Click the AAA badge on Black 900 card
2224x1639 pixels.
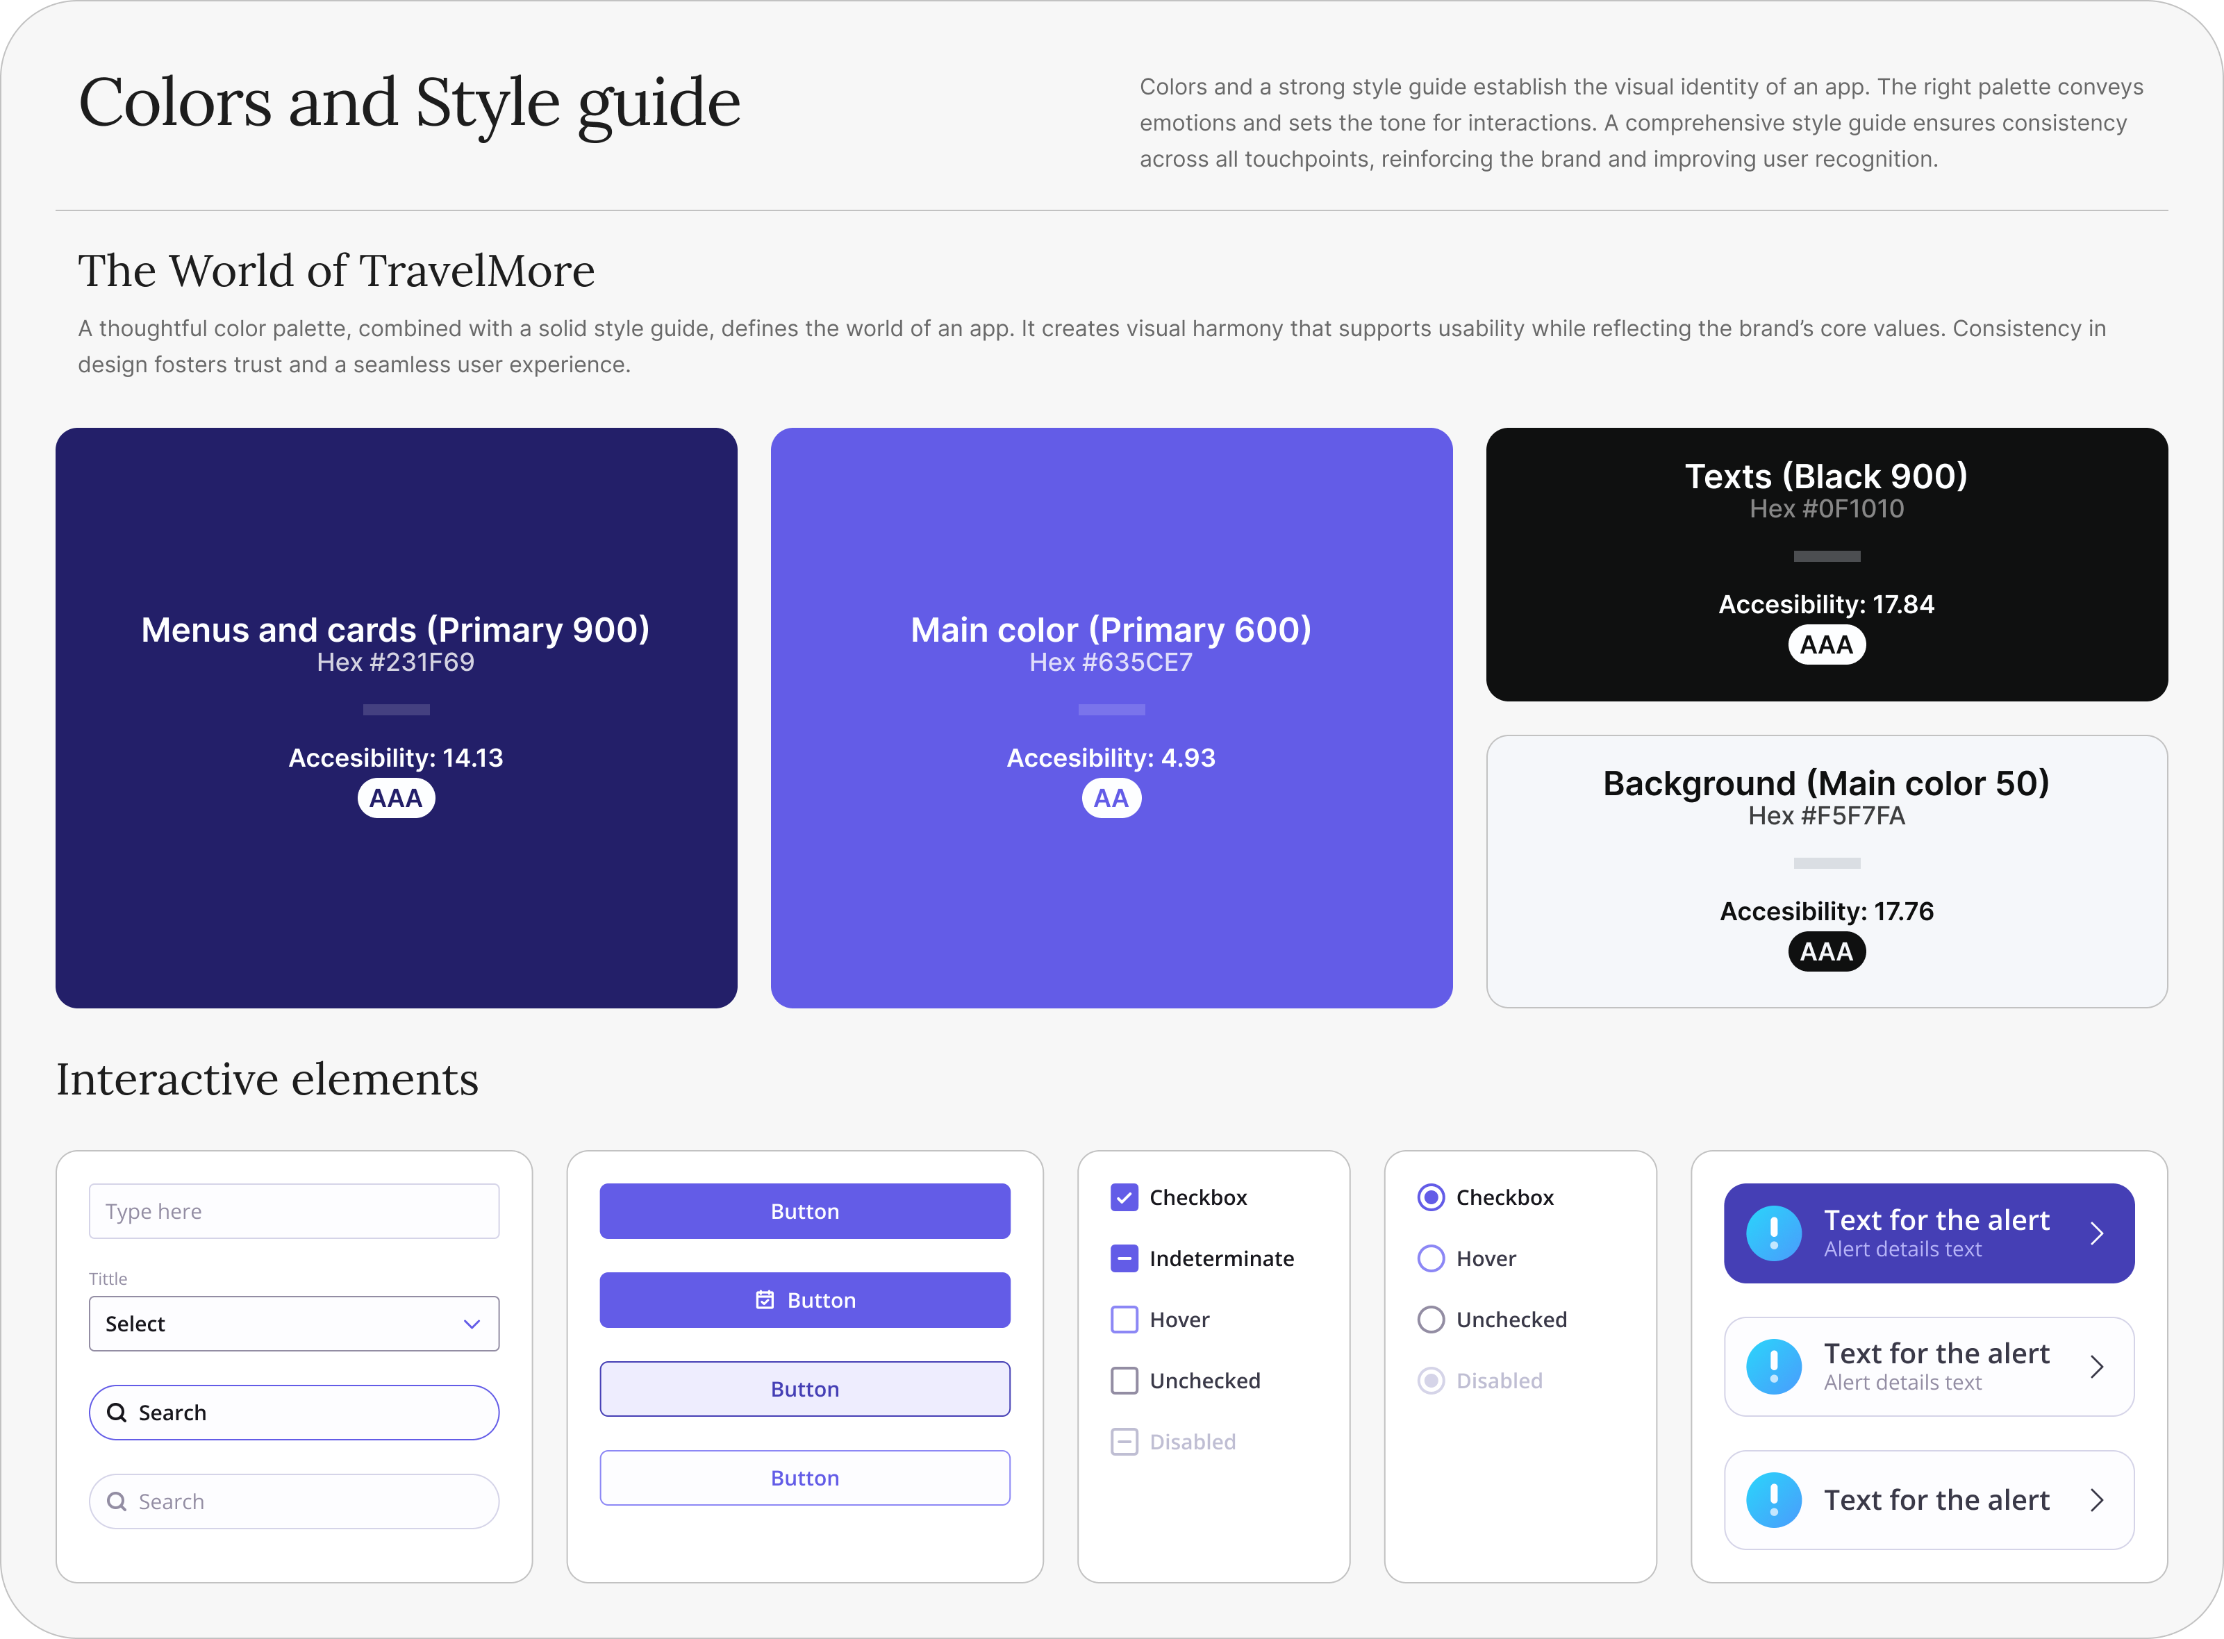point(1826,645)
